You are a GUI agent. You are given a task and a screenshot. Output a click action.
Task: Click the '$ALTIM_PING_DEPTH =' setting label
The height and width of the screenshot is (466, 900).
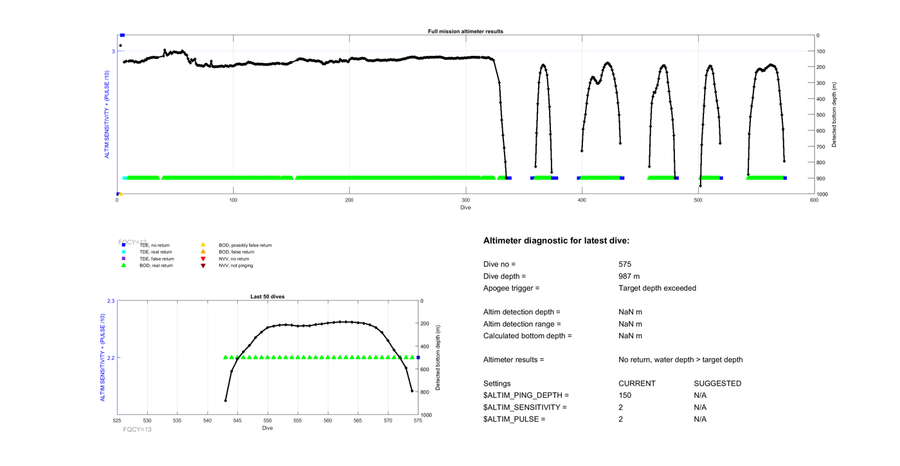[x=526, y=395]
